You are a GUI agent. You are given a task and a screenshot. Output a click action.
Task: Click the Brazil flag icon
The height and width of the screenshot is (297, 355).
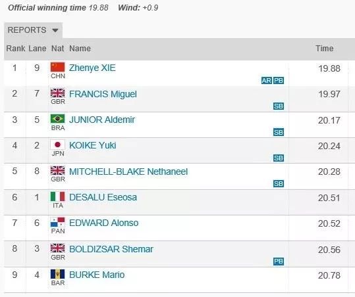click(x=57, y=119)
